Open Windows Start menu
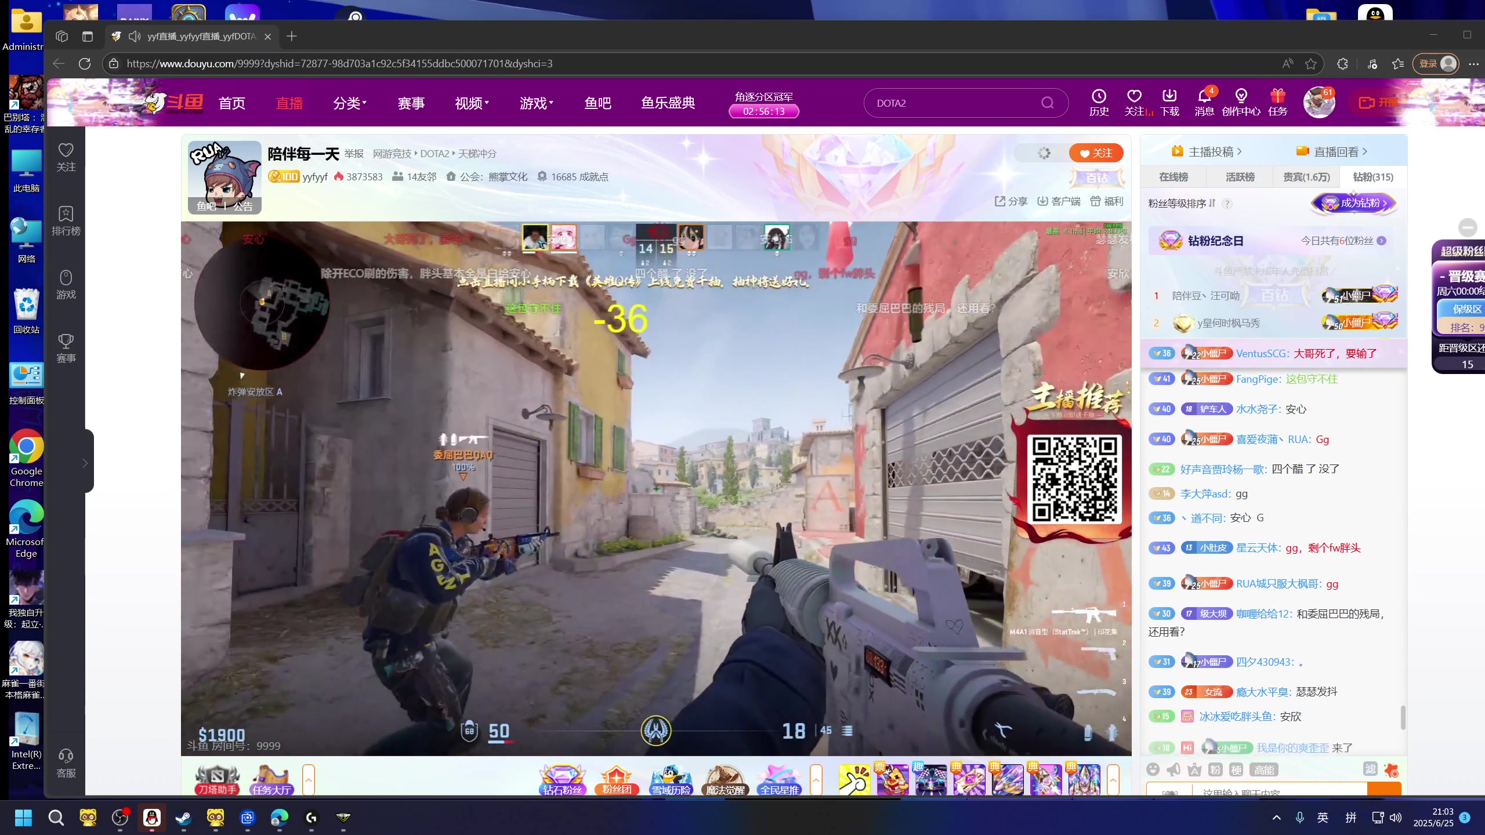The image size is (1485, 835). pos(23,818)
